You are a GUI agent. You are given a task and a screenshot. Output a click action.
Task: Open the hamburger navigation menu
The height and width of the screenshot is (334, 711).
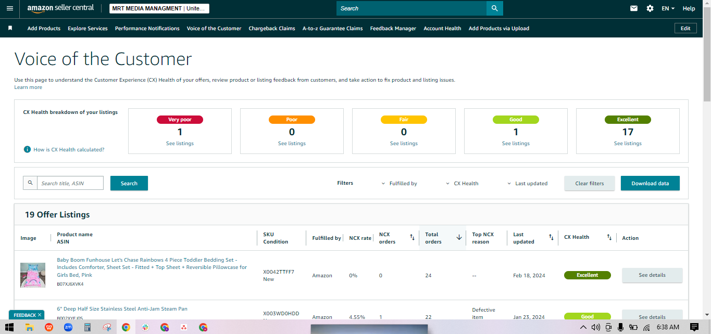tap(10, 8)
